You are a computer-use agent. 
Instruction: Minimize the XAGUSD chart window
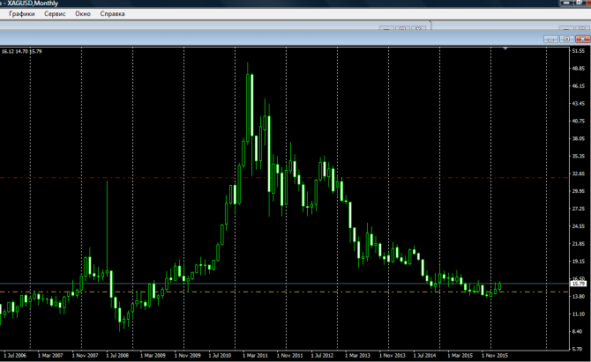point(550,39)
